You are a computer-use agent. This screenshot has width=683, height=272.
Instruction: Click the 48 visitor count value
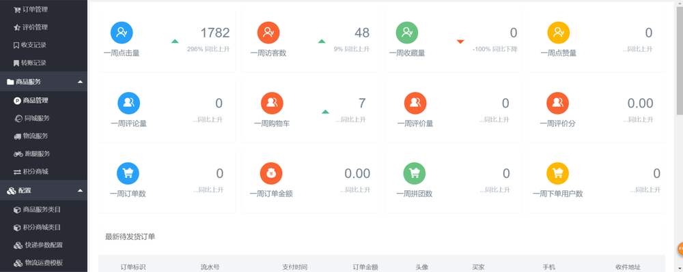(x=362, y=33)
